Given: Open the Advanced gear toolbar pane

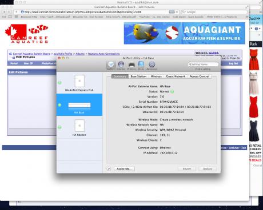Looking at the screenshot, I should (x=152, y=66).
